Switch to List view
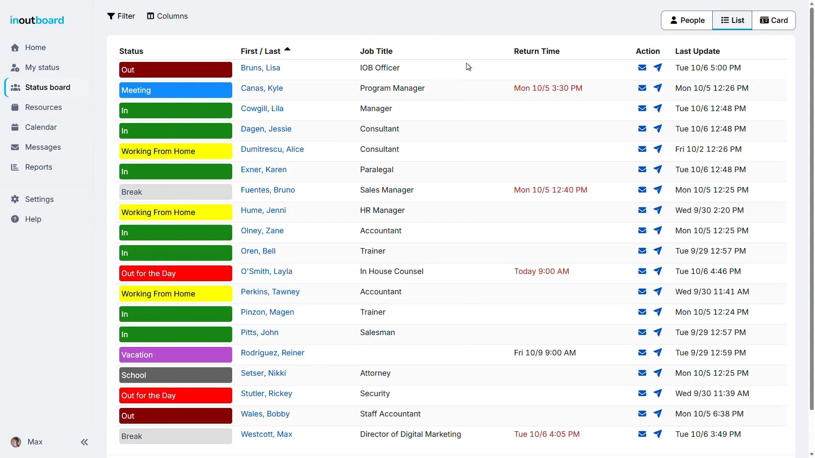This screenshot has height=458, width=815. pyautogui.click(x=732, y=20)
